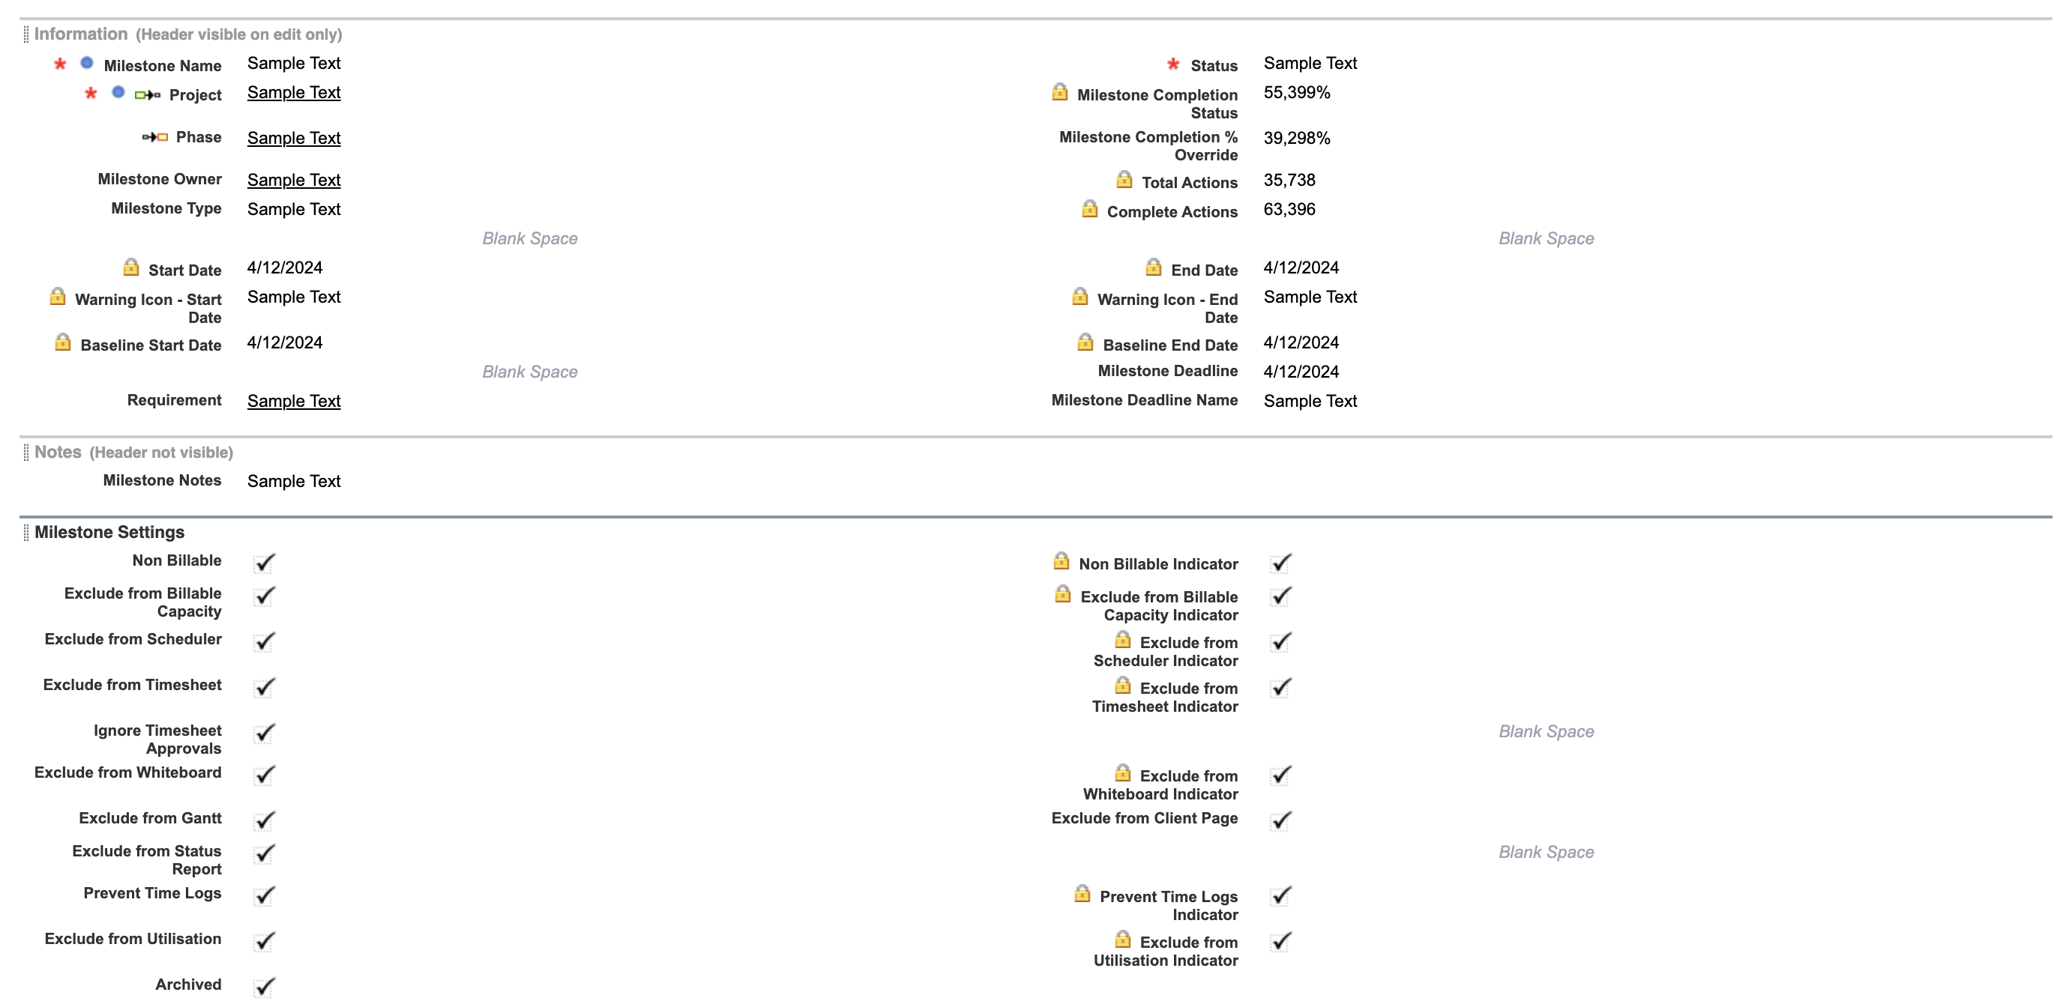Click the lock icon next to Total Actions
Screen dimensions: 2069x1007
tap(1124, 180)
